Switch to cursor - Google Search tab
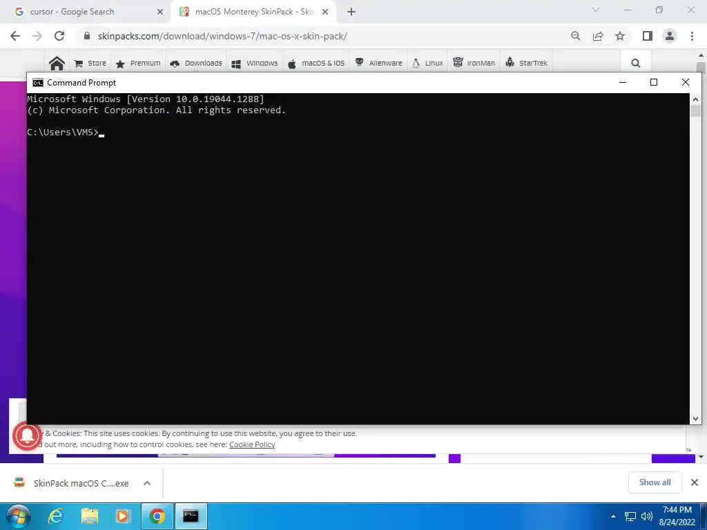Screen dimensions: 707x530 click(x=85, y=12)
